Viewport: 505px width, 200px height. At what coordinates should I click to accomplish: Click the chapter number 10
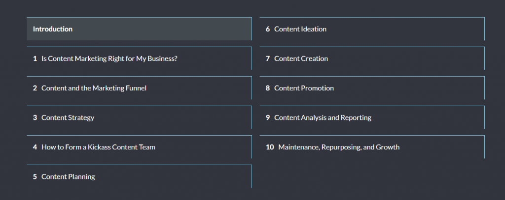270,147
